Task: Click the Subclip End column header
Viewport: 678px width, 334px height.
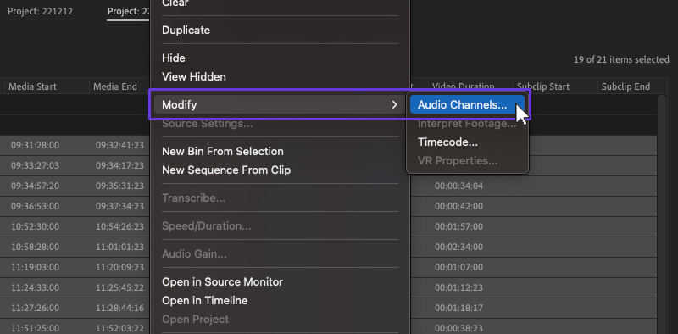Action: click(625, 86)
